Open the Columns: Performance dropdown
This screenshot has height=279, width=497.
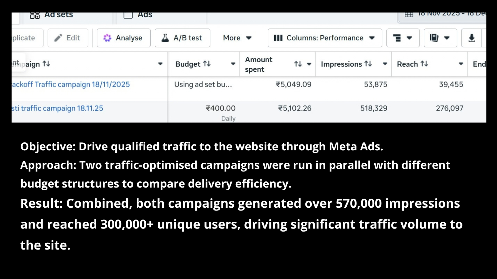click(x=325, y=38)
